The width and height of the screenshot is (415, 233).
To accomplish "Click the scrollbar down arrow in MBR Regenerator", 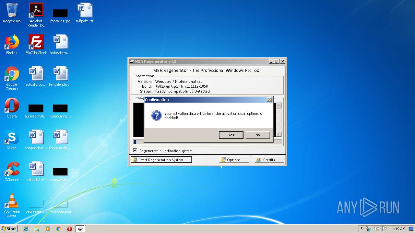I will pyautogui.click(x=279, y=134).
